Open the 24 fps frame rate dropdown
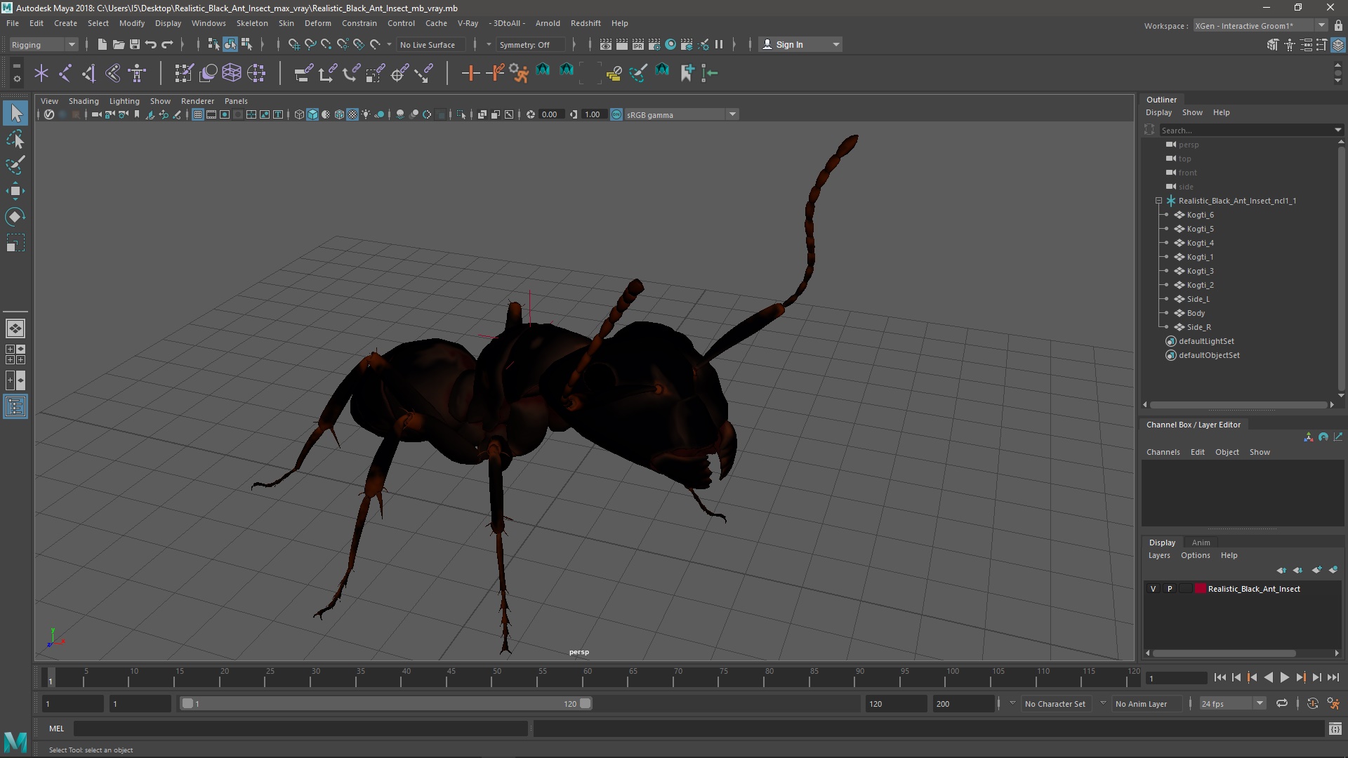 coord(1232,703)
